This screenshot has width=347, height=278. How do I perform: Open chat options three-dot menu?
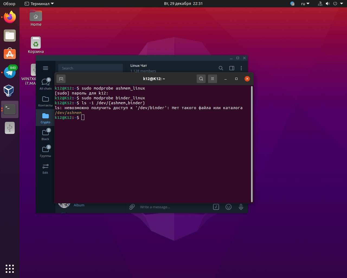point(241,68)
